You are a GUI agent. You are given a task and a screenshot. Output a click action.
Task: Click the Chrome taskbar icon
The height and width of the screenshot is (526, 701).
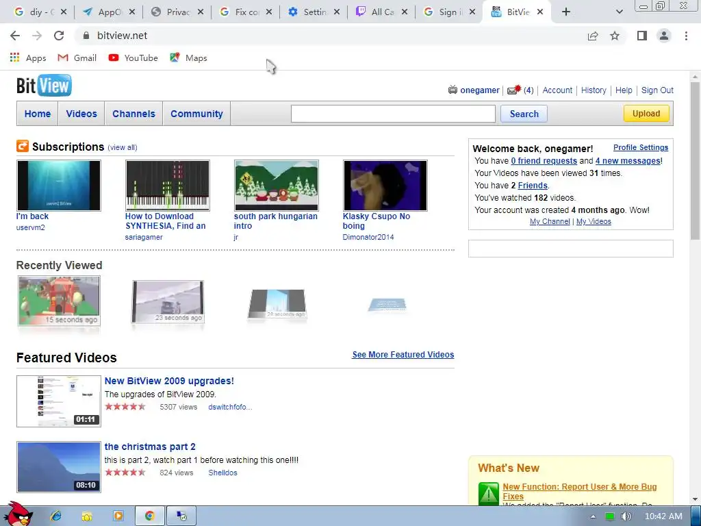[149, 516]
